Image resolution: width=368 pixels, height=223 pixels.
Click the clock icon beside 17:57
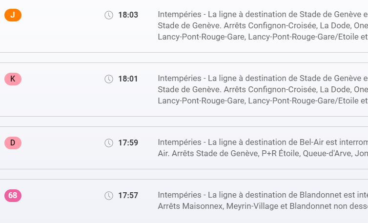(x=109, y=196)
